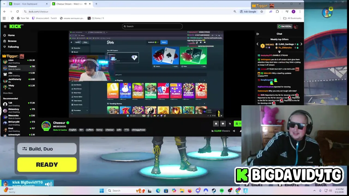Show previous weekly top gifters
Screen dimensions: 349x196
point(257,44)
